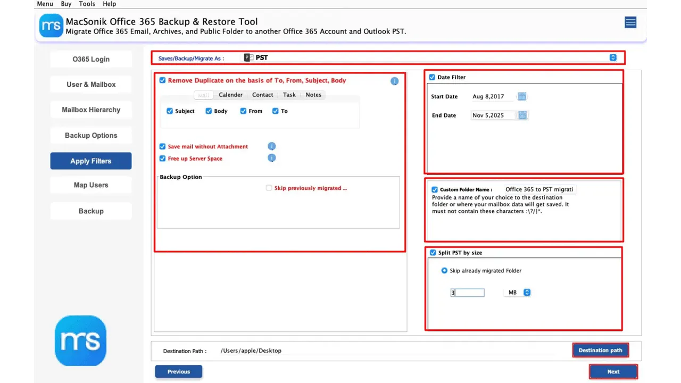Select Apply Filters step

pos(91,161)
